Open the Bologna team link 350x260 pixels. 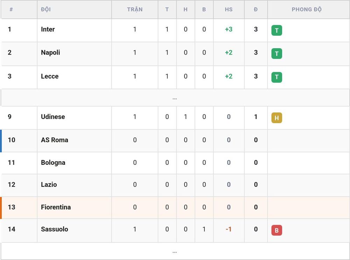click(x=53, y=162)
